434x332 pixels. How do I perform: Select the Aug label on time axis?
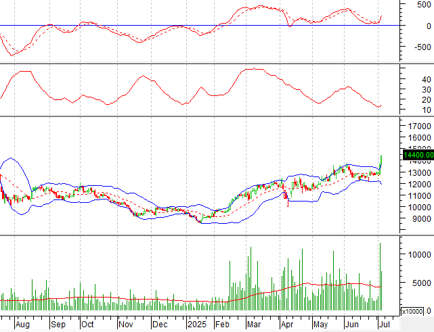point(23,323)
